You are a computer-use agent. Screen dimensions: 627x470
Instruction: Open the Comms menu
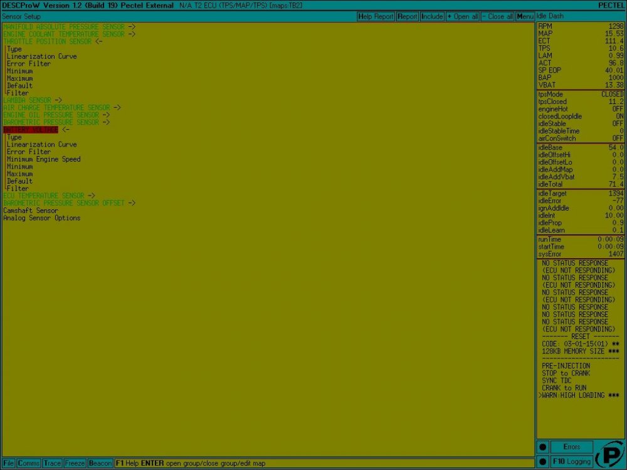[x=29, y=464]
